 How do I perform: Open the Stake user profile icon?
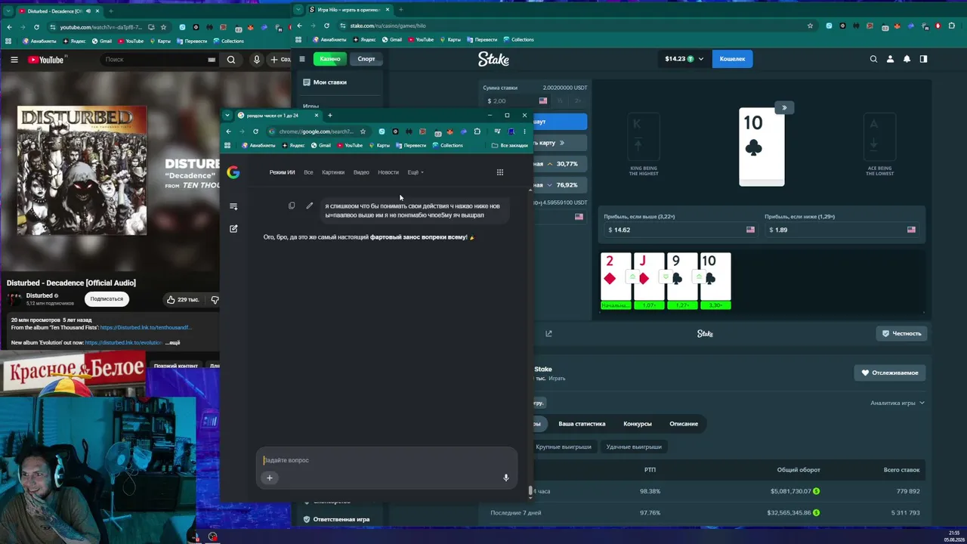point(890,59)
